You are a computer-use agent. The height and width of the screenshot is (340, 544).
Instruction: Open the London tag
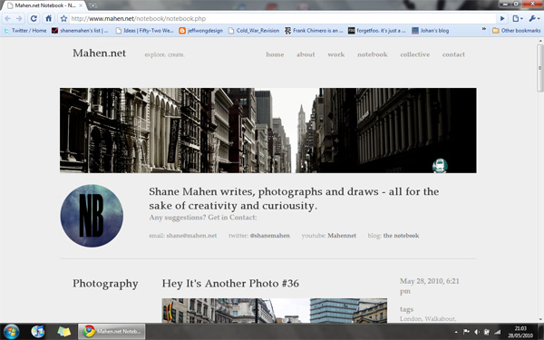click(x=411, y=319)
